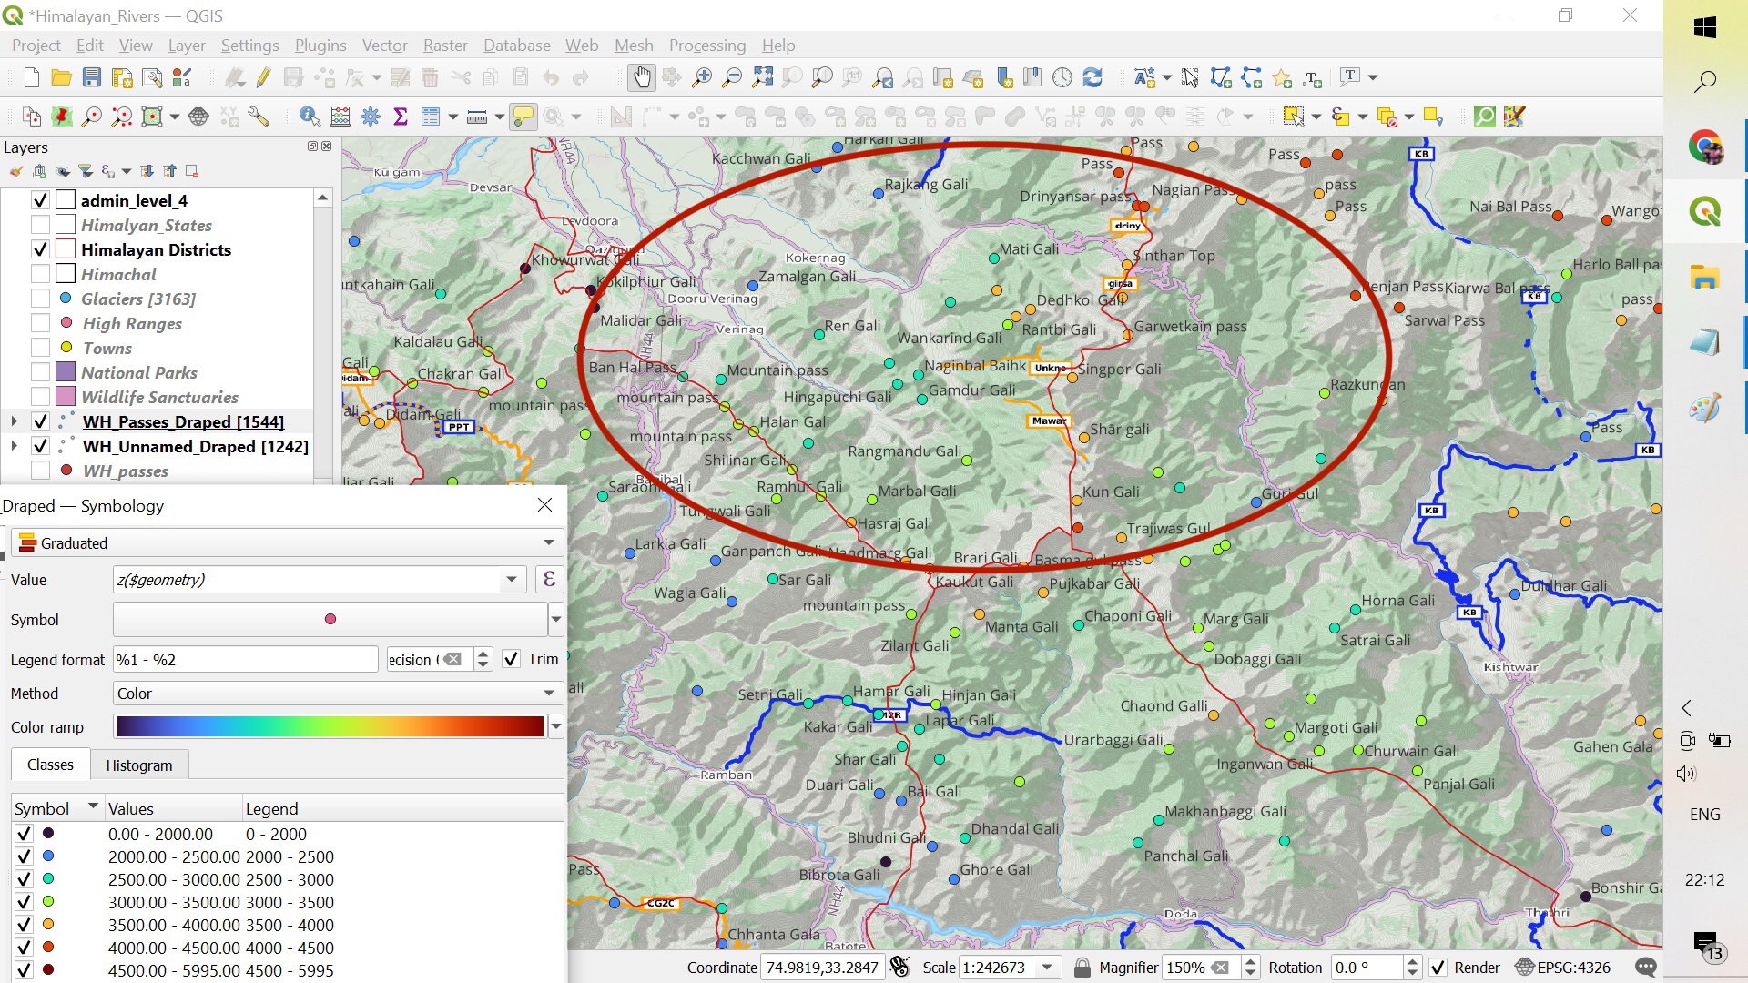1748x983 pixels.
Task: Open the Vector menu
Action: [x=384, y=46]
